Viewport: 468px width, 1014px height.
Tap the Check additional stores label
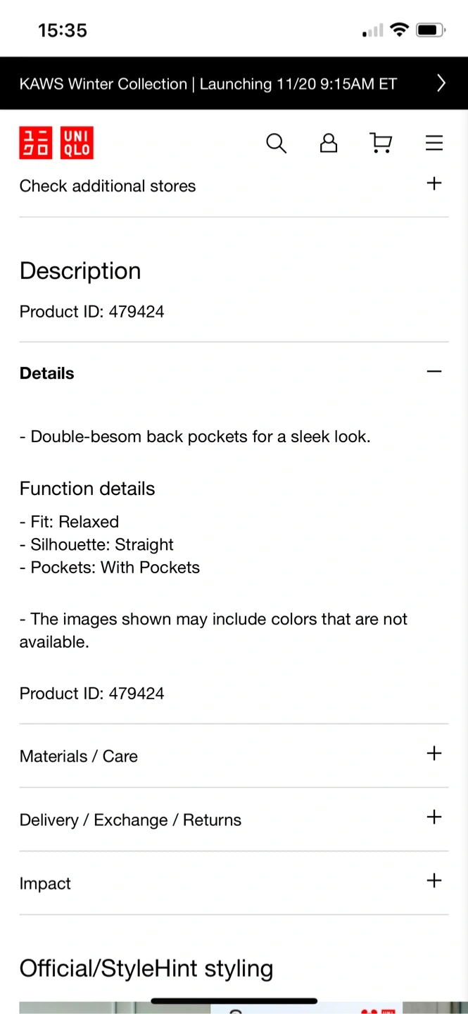tap(108, 186)
